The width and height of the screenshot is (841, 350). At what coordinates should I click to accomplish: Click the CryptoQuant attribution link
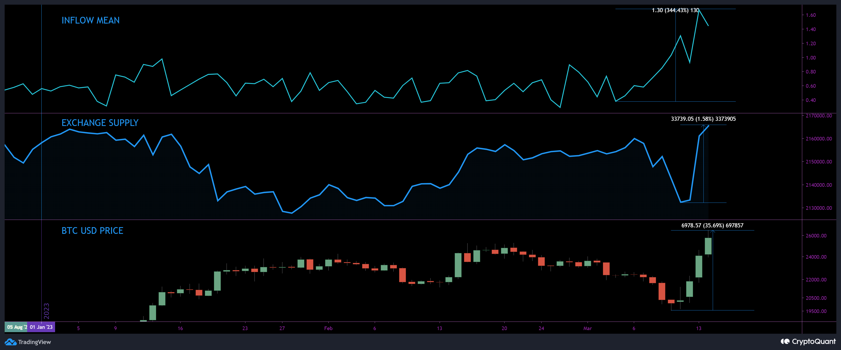809,342
